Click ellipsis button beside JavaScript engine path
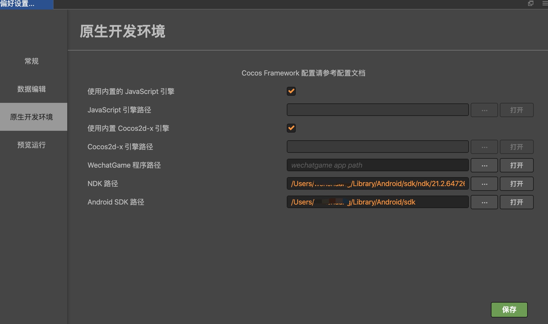This screenshot has height=324, width=548. (x=484, y=110)
